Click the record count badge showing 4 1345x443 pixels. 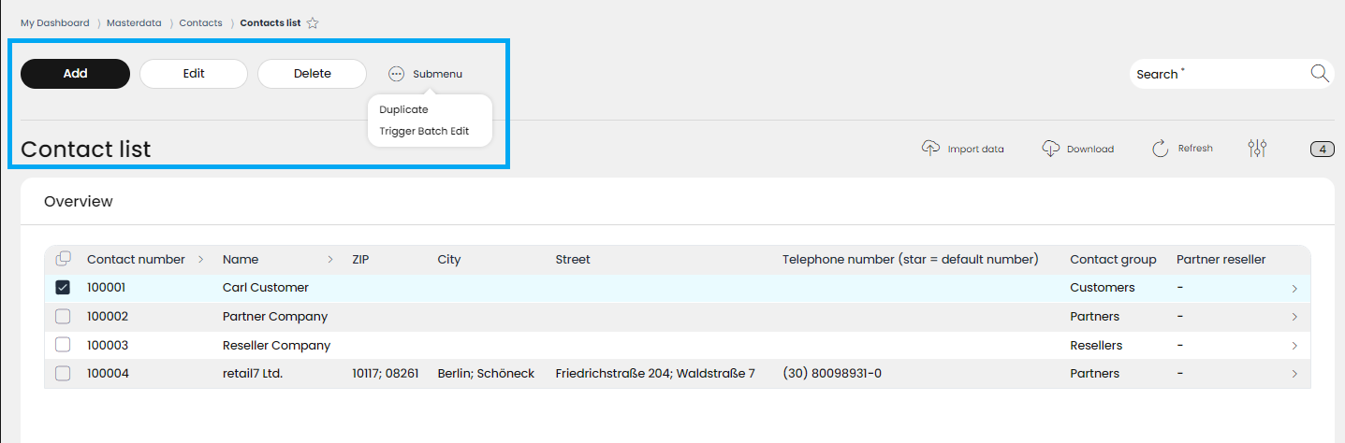(1322, 149)
